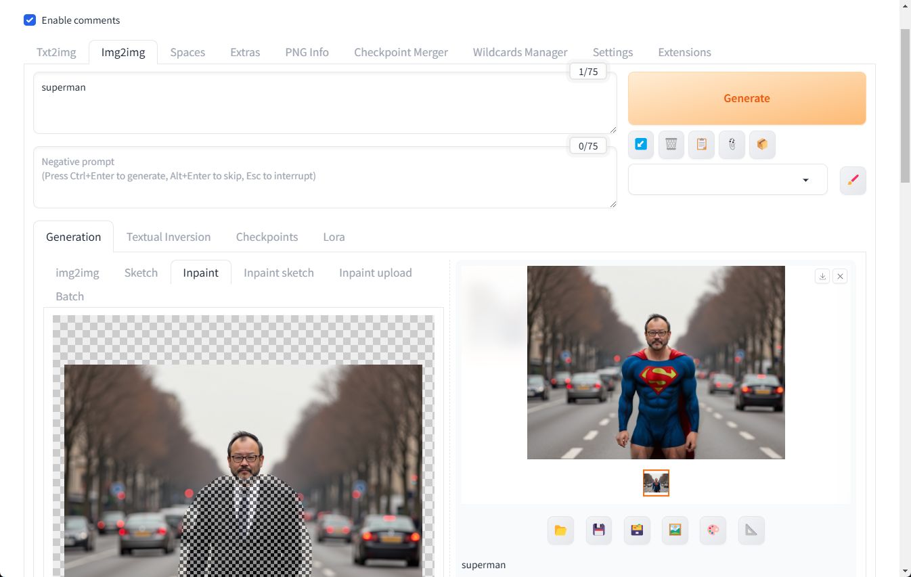Open the style editor paintbrush icon
Image resolution: width=911 pixels, height=577 pixels.
[x=853, y=180]
